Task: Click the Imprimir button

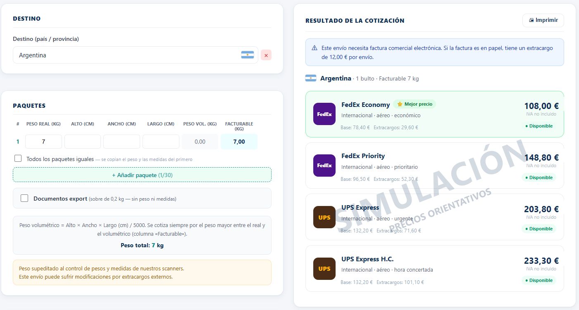Action: [543, 20]
